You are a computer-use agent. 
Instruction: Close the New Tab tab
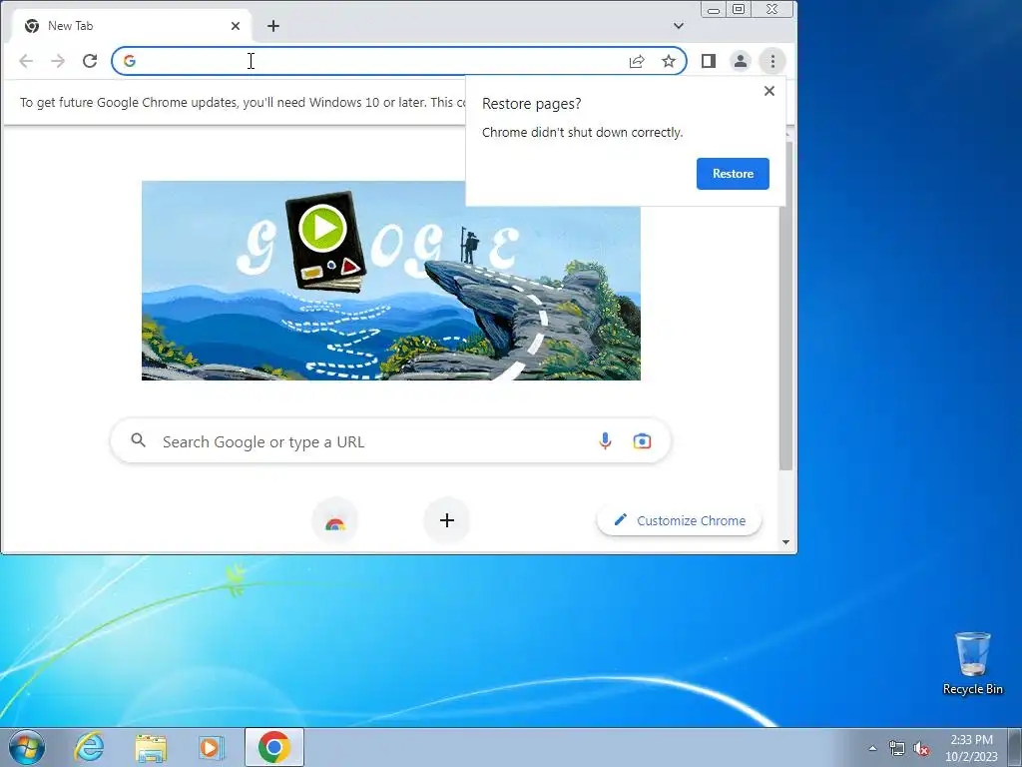[x=236, y=26]
